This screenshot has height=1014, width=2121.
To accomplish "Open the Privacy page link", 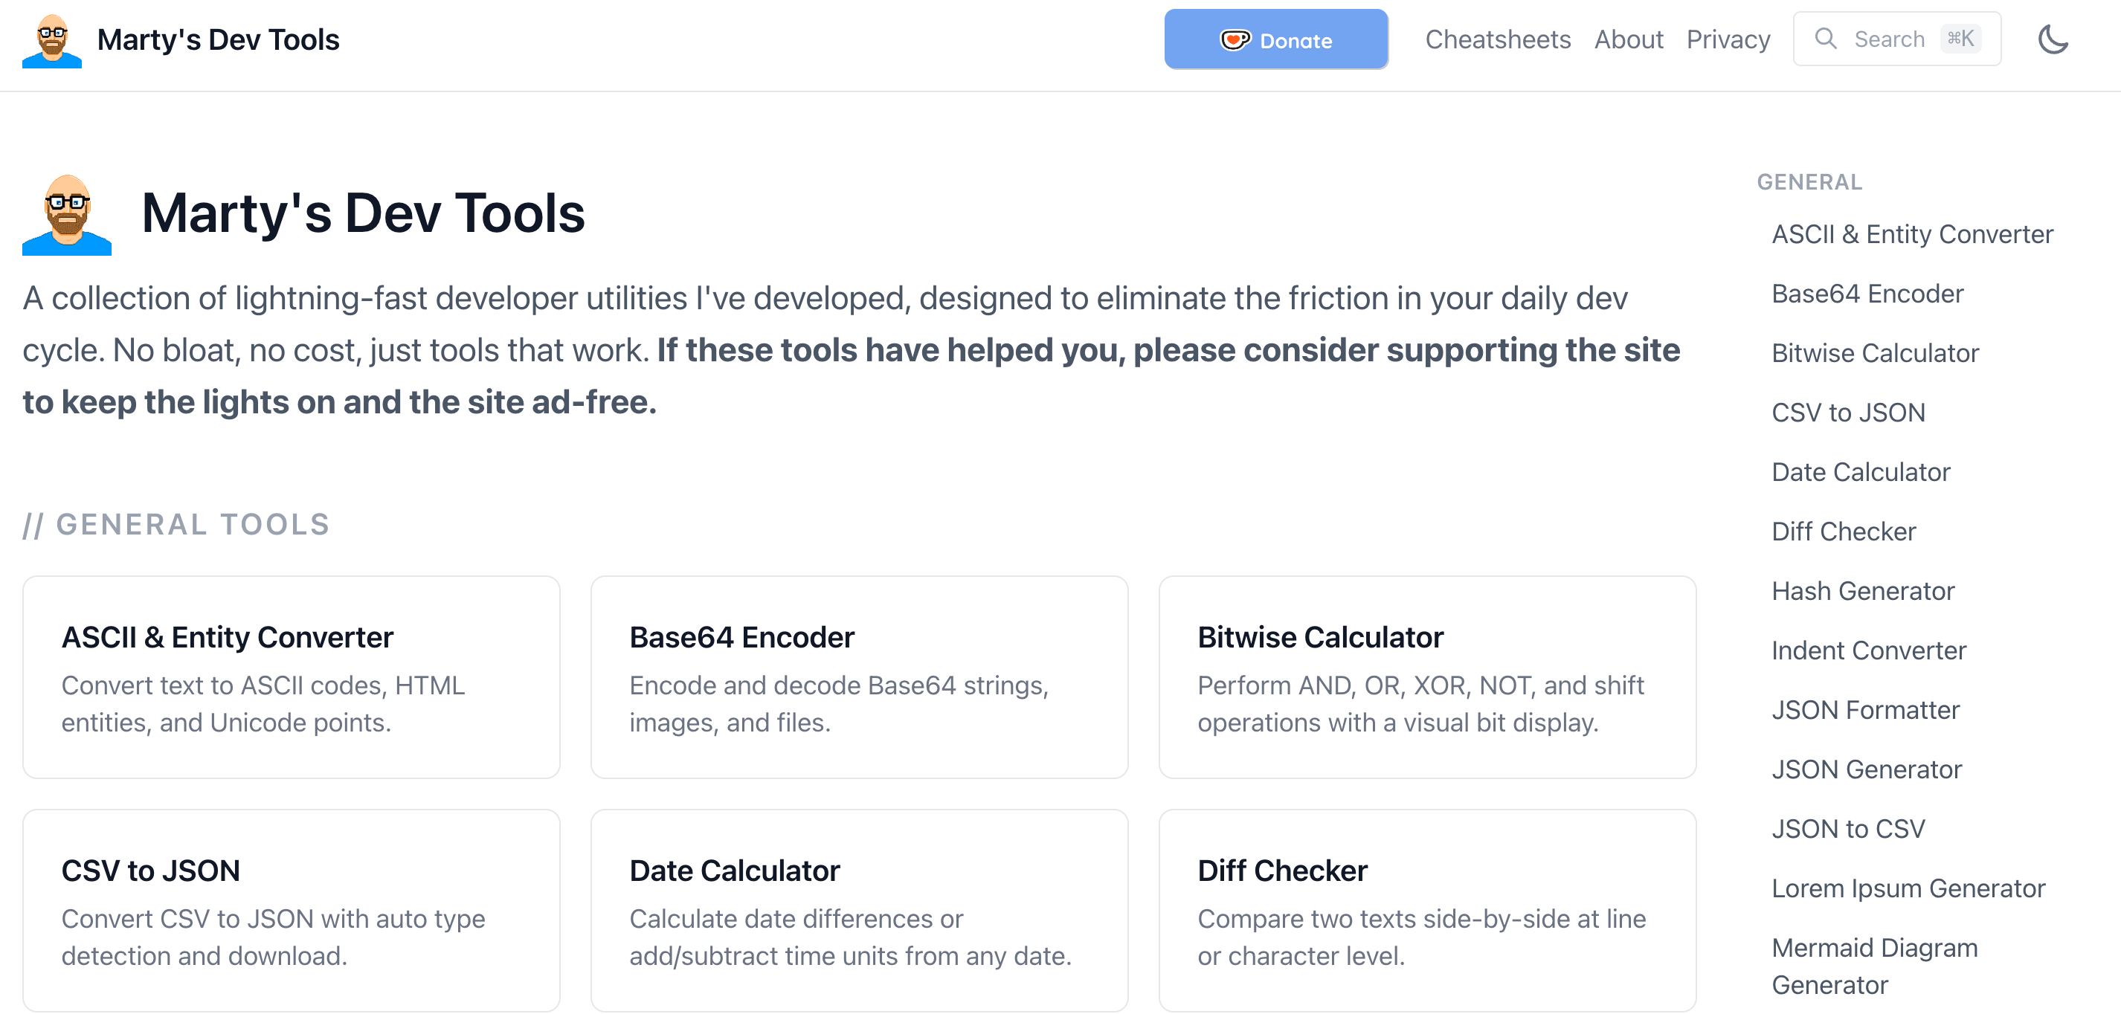I will click(x=1728, y=39).
